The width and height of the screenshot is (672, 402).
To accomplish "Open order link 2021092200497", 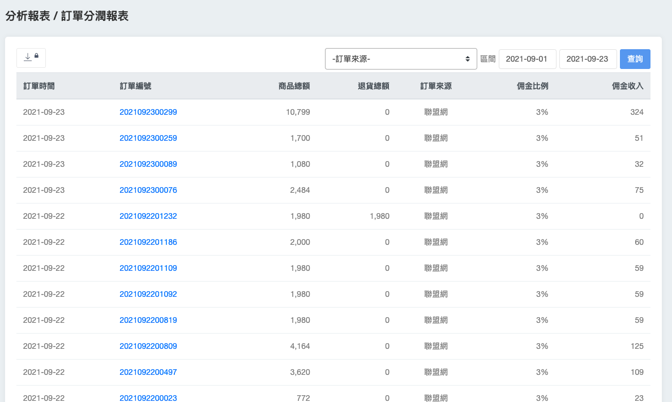I will [148, 373].
